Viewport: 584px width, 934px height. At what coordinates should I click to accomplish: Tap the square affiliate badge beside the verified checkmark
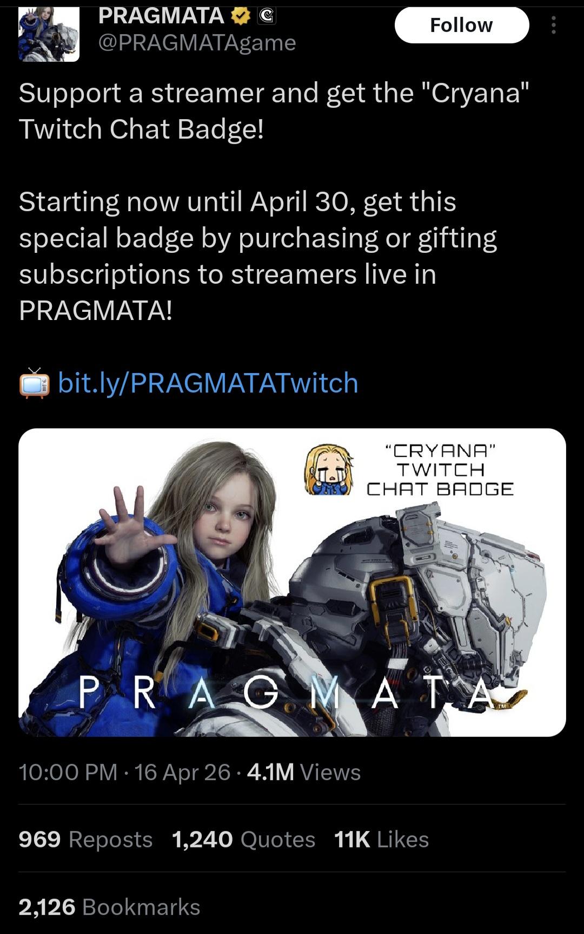pos(266,17)
